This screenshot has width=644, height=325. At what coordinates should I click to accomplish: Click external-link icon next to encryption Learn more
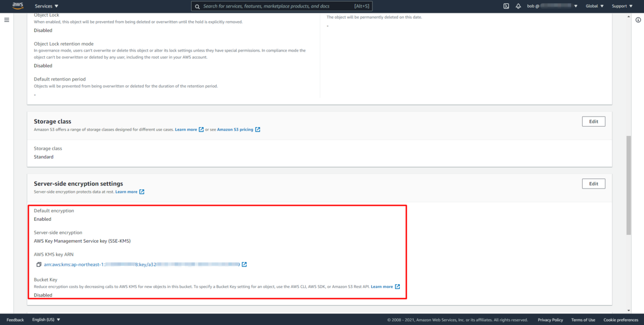[x=142, y=192]
